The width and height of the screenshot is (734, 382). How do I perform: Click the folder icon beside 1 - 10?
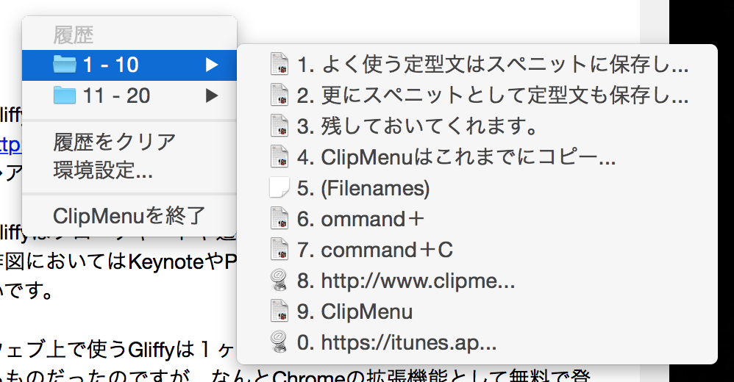point(65,65)
